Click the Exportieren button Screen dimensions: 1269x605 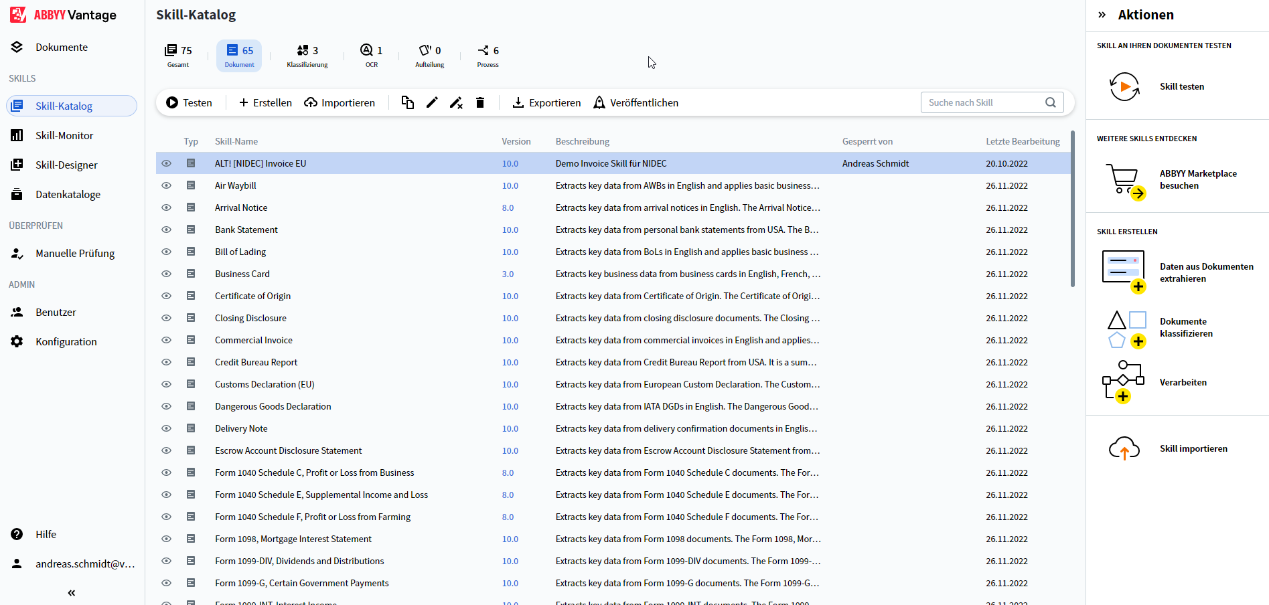(546, 102)
